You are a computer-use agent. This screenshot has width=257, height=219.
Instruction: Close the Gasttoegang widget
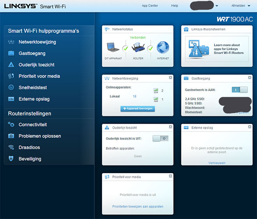point(250,77)
